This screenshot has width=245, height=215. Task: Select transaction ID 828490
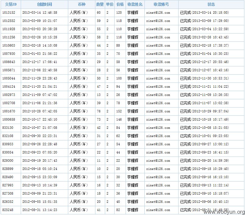(8, 177)
